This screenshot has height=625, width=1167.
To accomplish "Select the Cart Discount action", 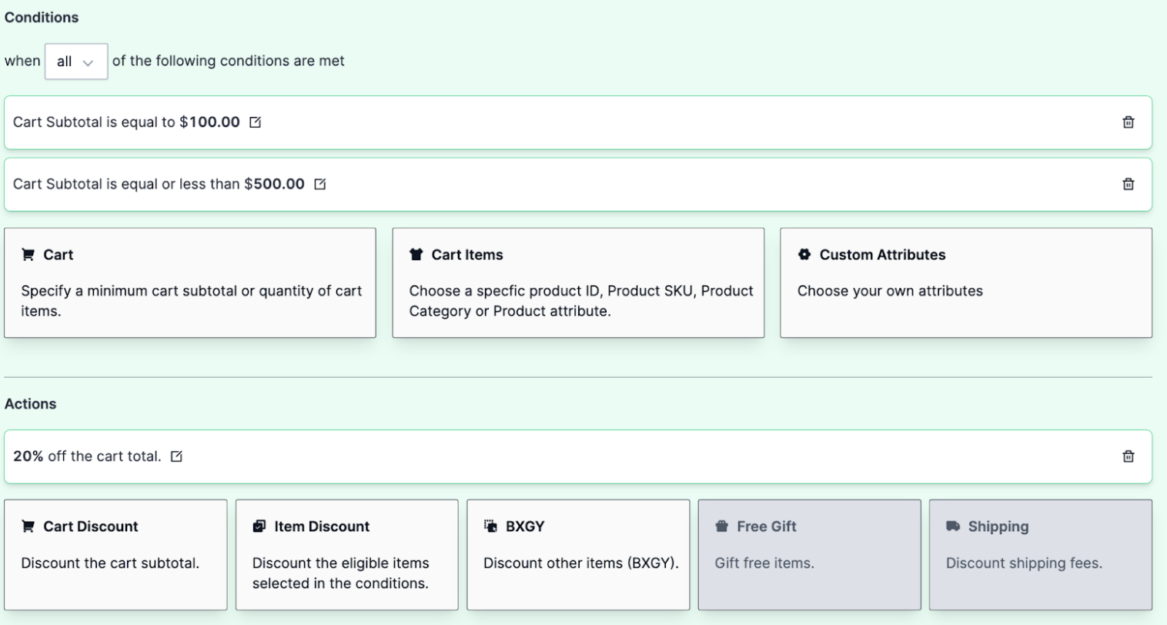I will [x=115, y=554].
